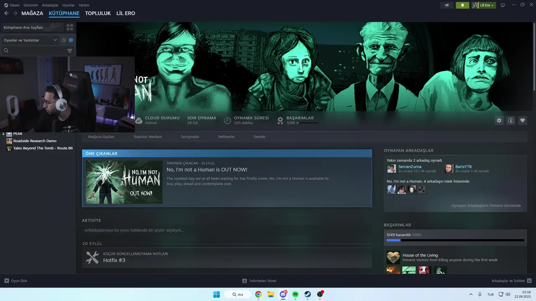Viewport: 536px width, 301px height.
Task: Select the KÜTÜPHANE tab
Action: point(64,13)
